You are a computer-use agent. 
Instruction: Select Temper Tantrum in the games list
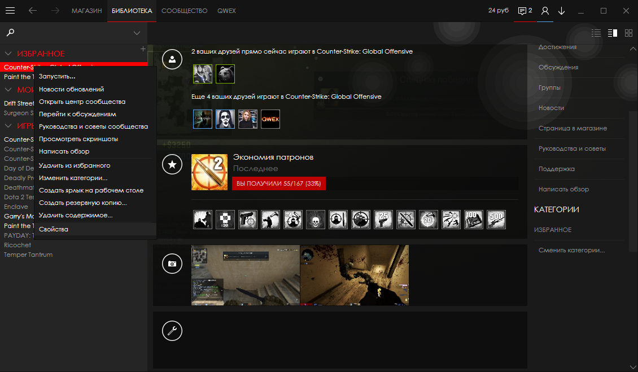[28, 255]
